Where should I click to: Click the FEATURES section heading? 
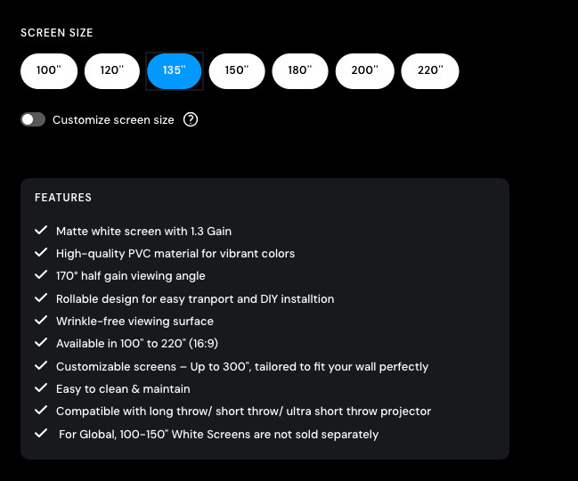point(63,198)
